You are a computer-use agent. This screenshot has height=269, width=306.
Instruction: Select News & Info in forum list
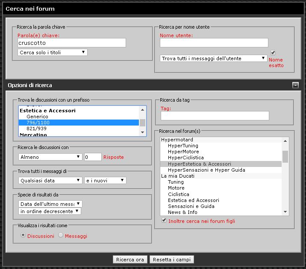click(x=221, y=212)
